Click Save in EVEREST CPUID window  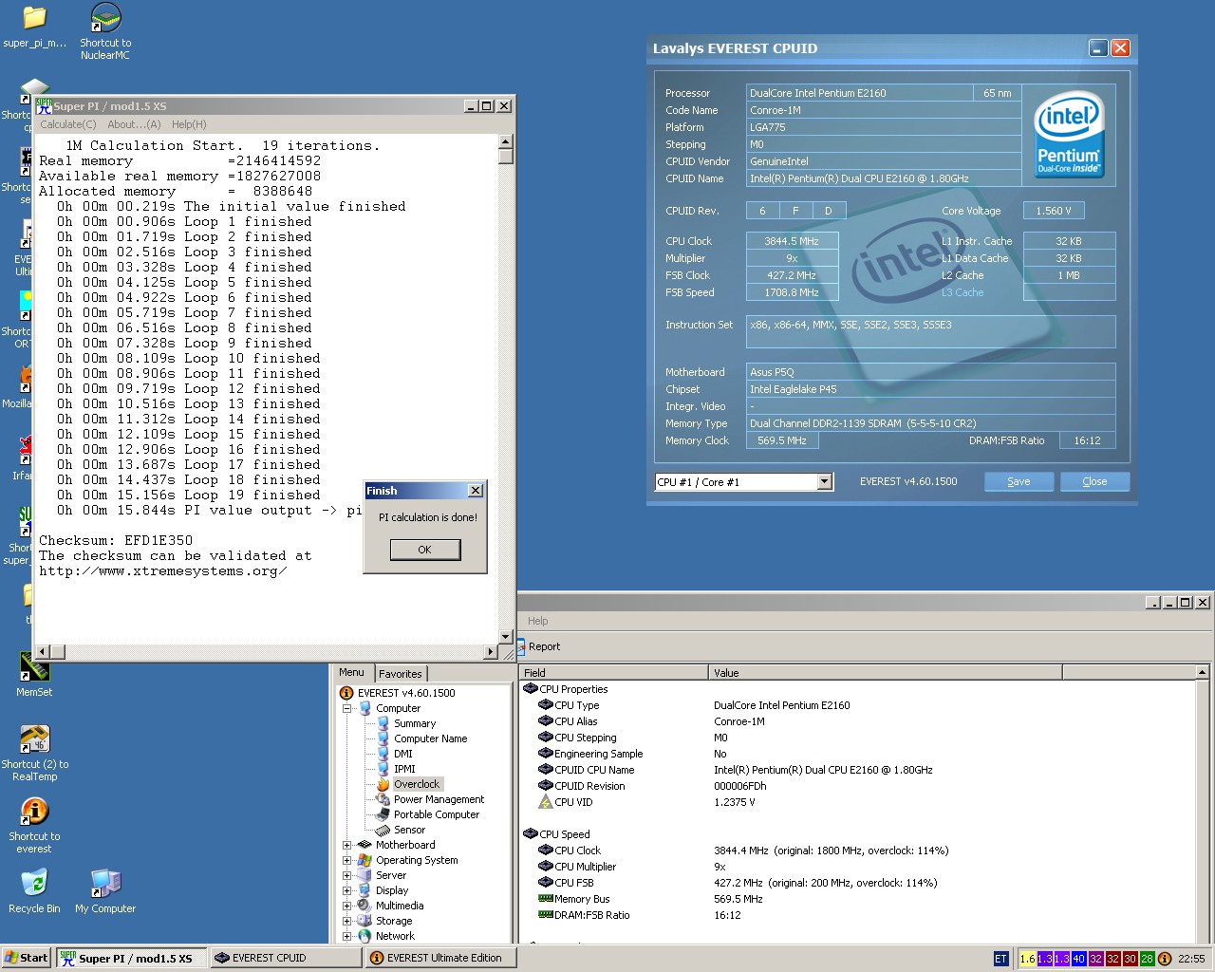[1019, 481]
